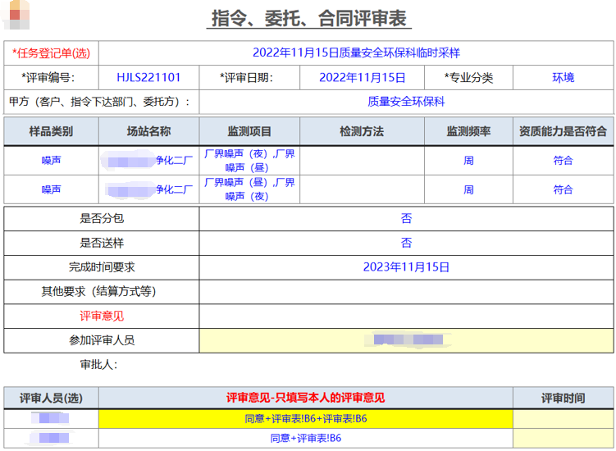Select the 是否送样 value cell showing 否
The height and width of the screenshot is (451, 616).
[406, 243]
